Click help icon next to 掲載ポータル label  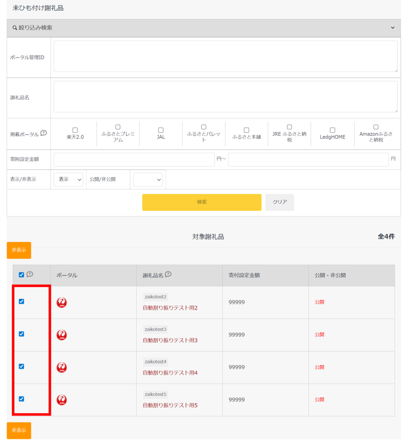pyautogui.click(x=44, y=133)
